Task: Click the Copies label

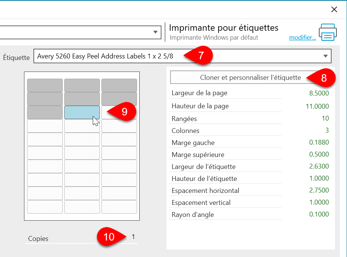Action: pos(38,239)
